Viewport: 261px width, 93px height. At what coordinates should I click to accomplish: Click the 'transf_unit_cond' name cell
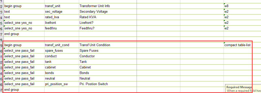[62, 45]
